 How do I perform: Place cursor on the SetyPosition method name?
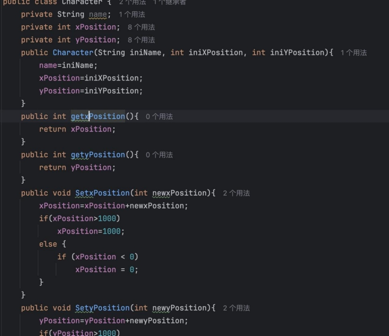point(102,308)
